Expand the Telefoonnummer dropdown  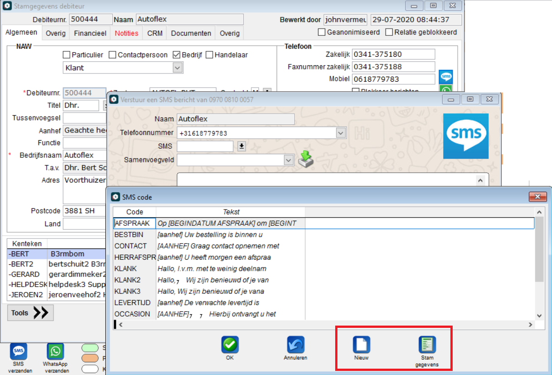(341, 133)
